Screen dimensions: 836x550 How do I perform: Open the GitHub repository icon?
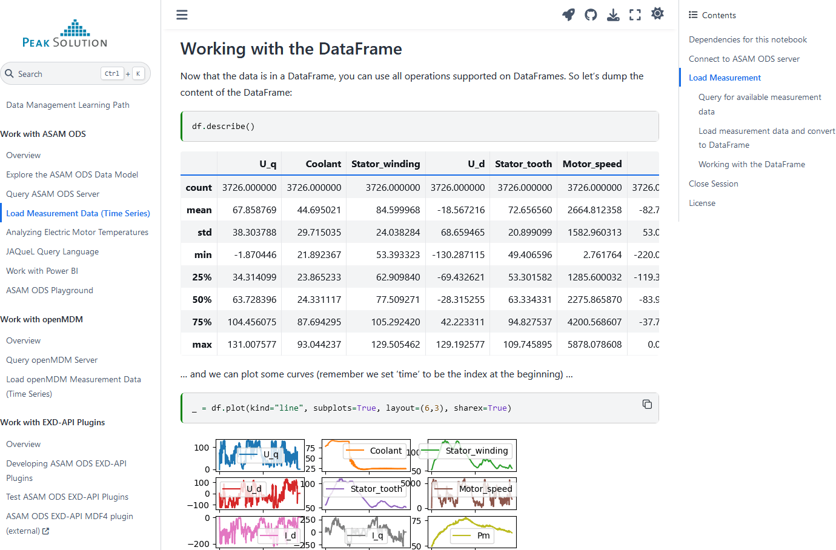591,15
